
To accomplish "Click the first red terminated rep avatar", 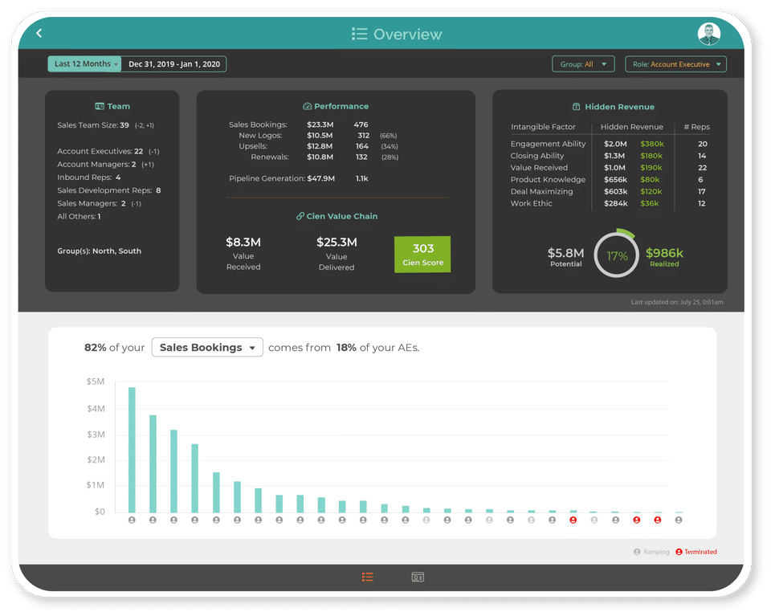I will (573, 520).
